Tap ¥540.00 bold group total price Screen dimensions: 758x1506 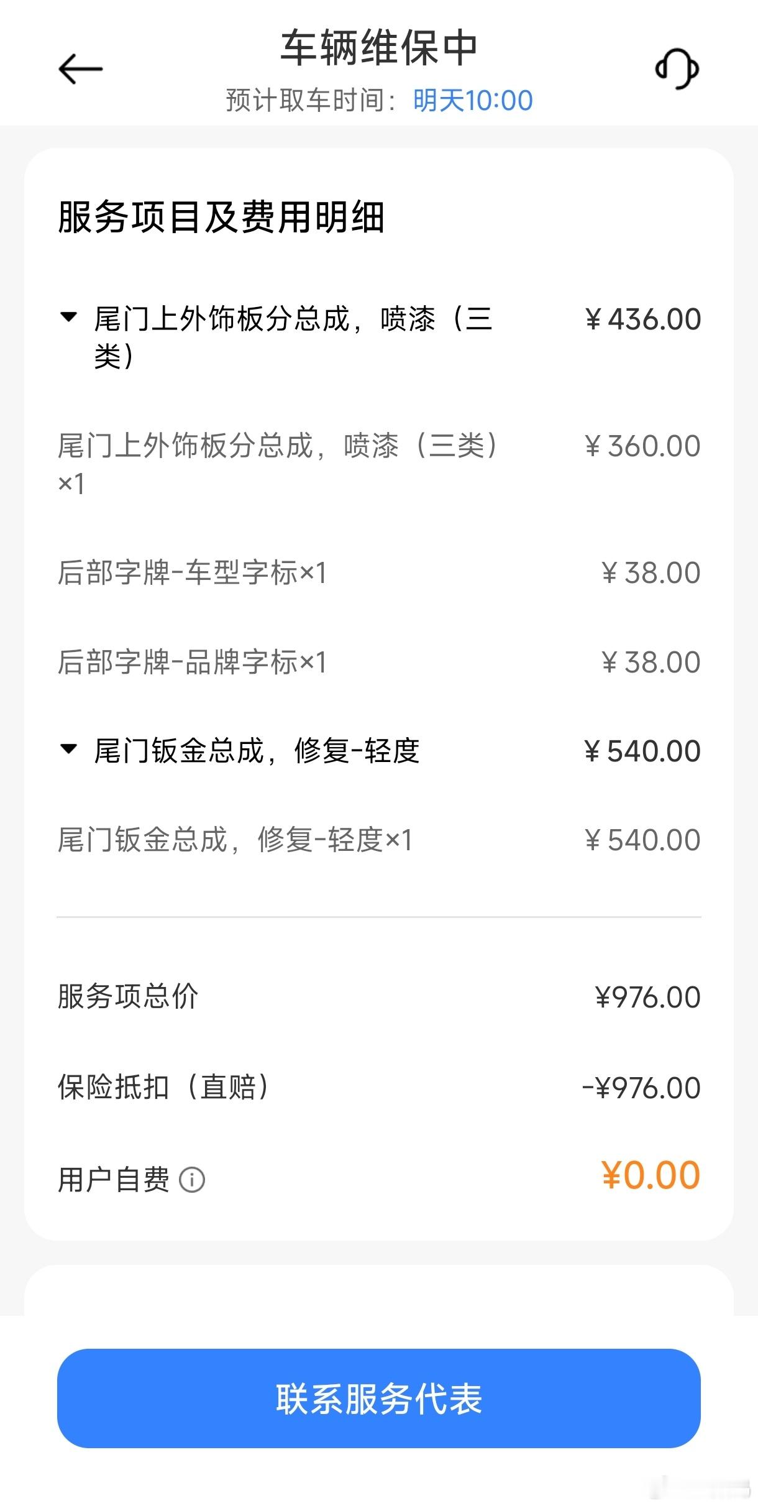tap(642, 751)
